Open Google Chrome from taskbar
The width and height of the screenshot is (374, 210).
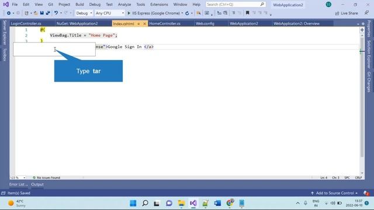point(230,203)
